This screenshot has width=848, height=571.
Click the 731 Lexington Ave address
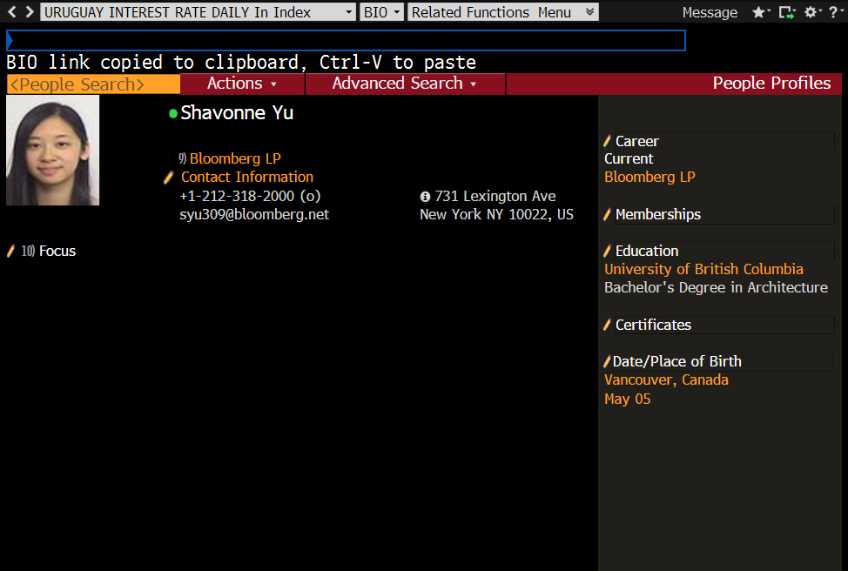[x=495, y=196]
